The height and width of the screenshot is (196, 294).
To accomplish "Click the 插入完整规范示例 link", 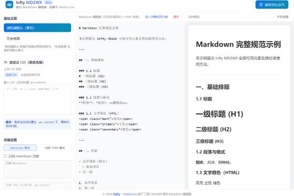I will (156, 17).
